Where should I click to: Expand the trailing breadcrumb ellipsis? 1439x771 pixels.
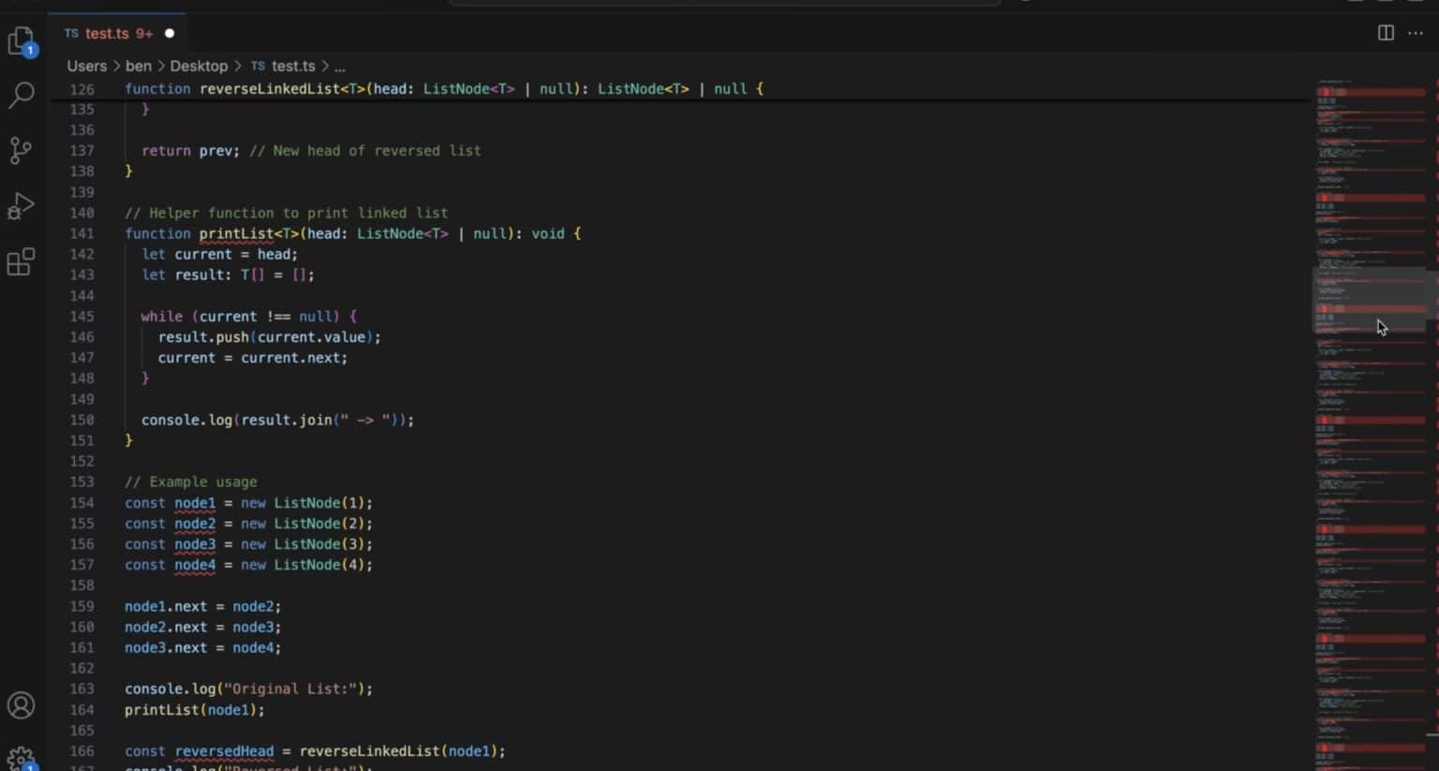pos(339,67)
